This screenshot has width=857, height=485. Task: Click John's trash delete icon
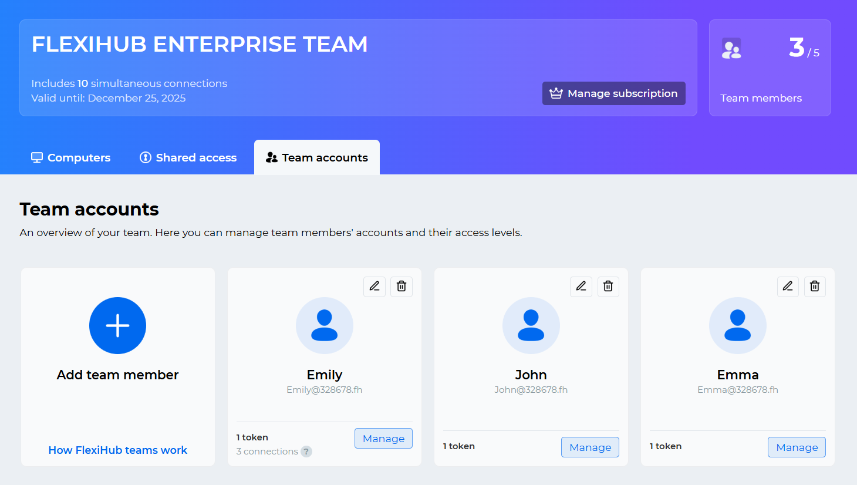[x=608, y=287]
